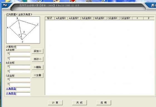Viewport: 156px width, 107px height.
Task: Click the round minimize icon in title bar
Action: [x=153, y=6]
